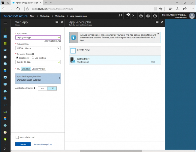
Task: Open browser Hub lines icon
Action: [170, 9]
